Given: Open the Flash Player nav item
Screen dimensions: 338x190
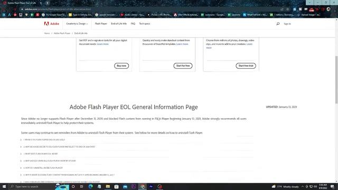Looking at the screenshot, I should point(101,24).
